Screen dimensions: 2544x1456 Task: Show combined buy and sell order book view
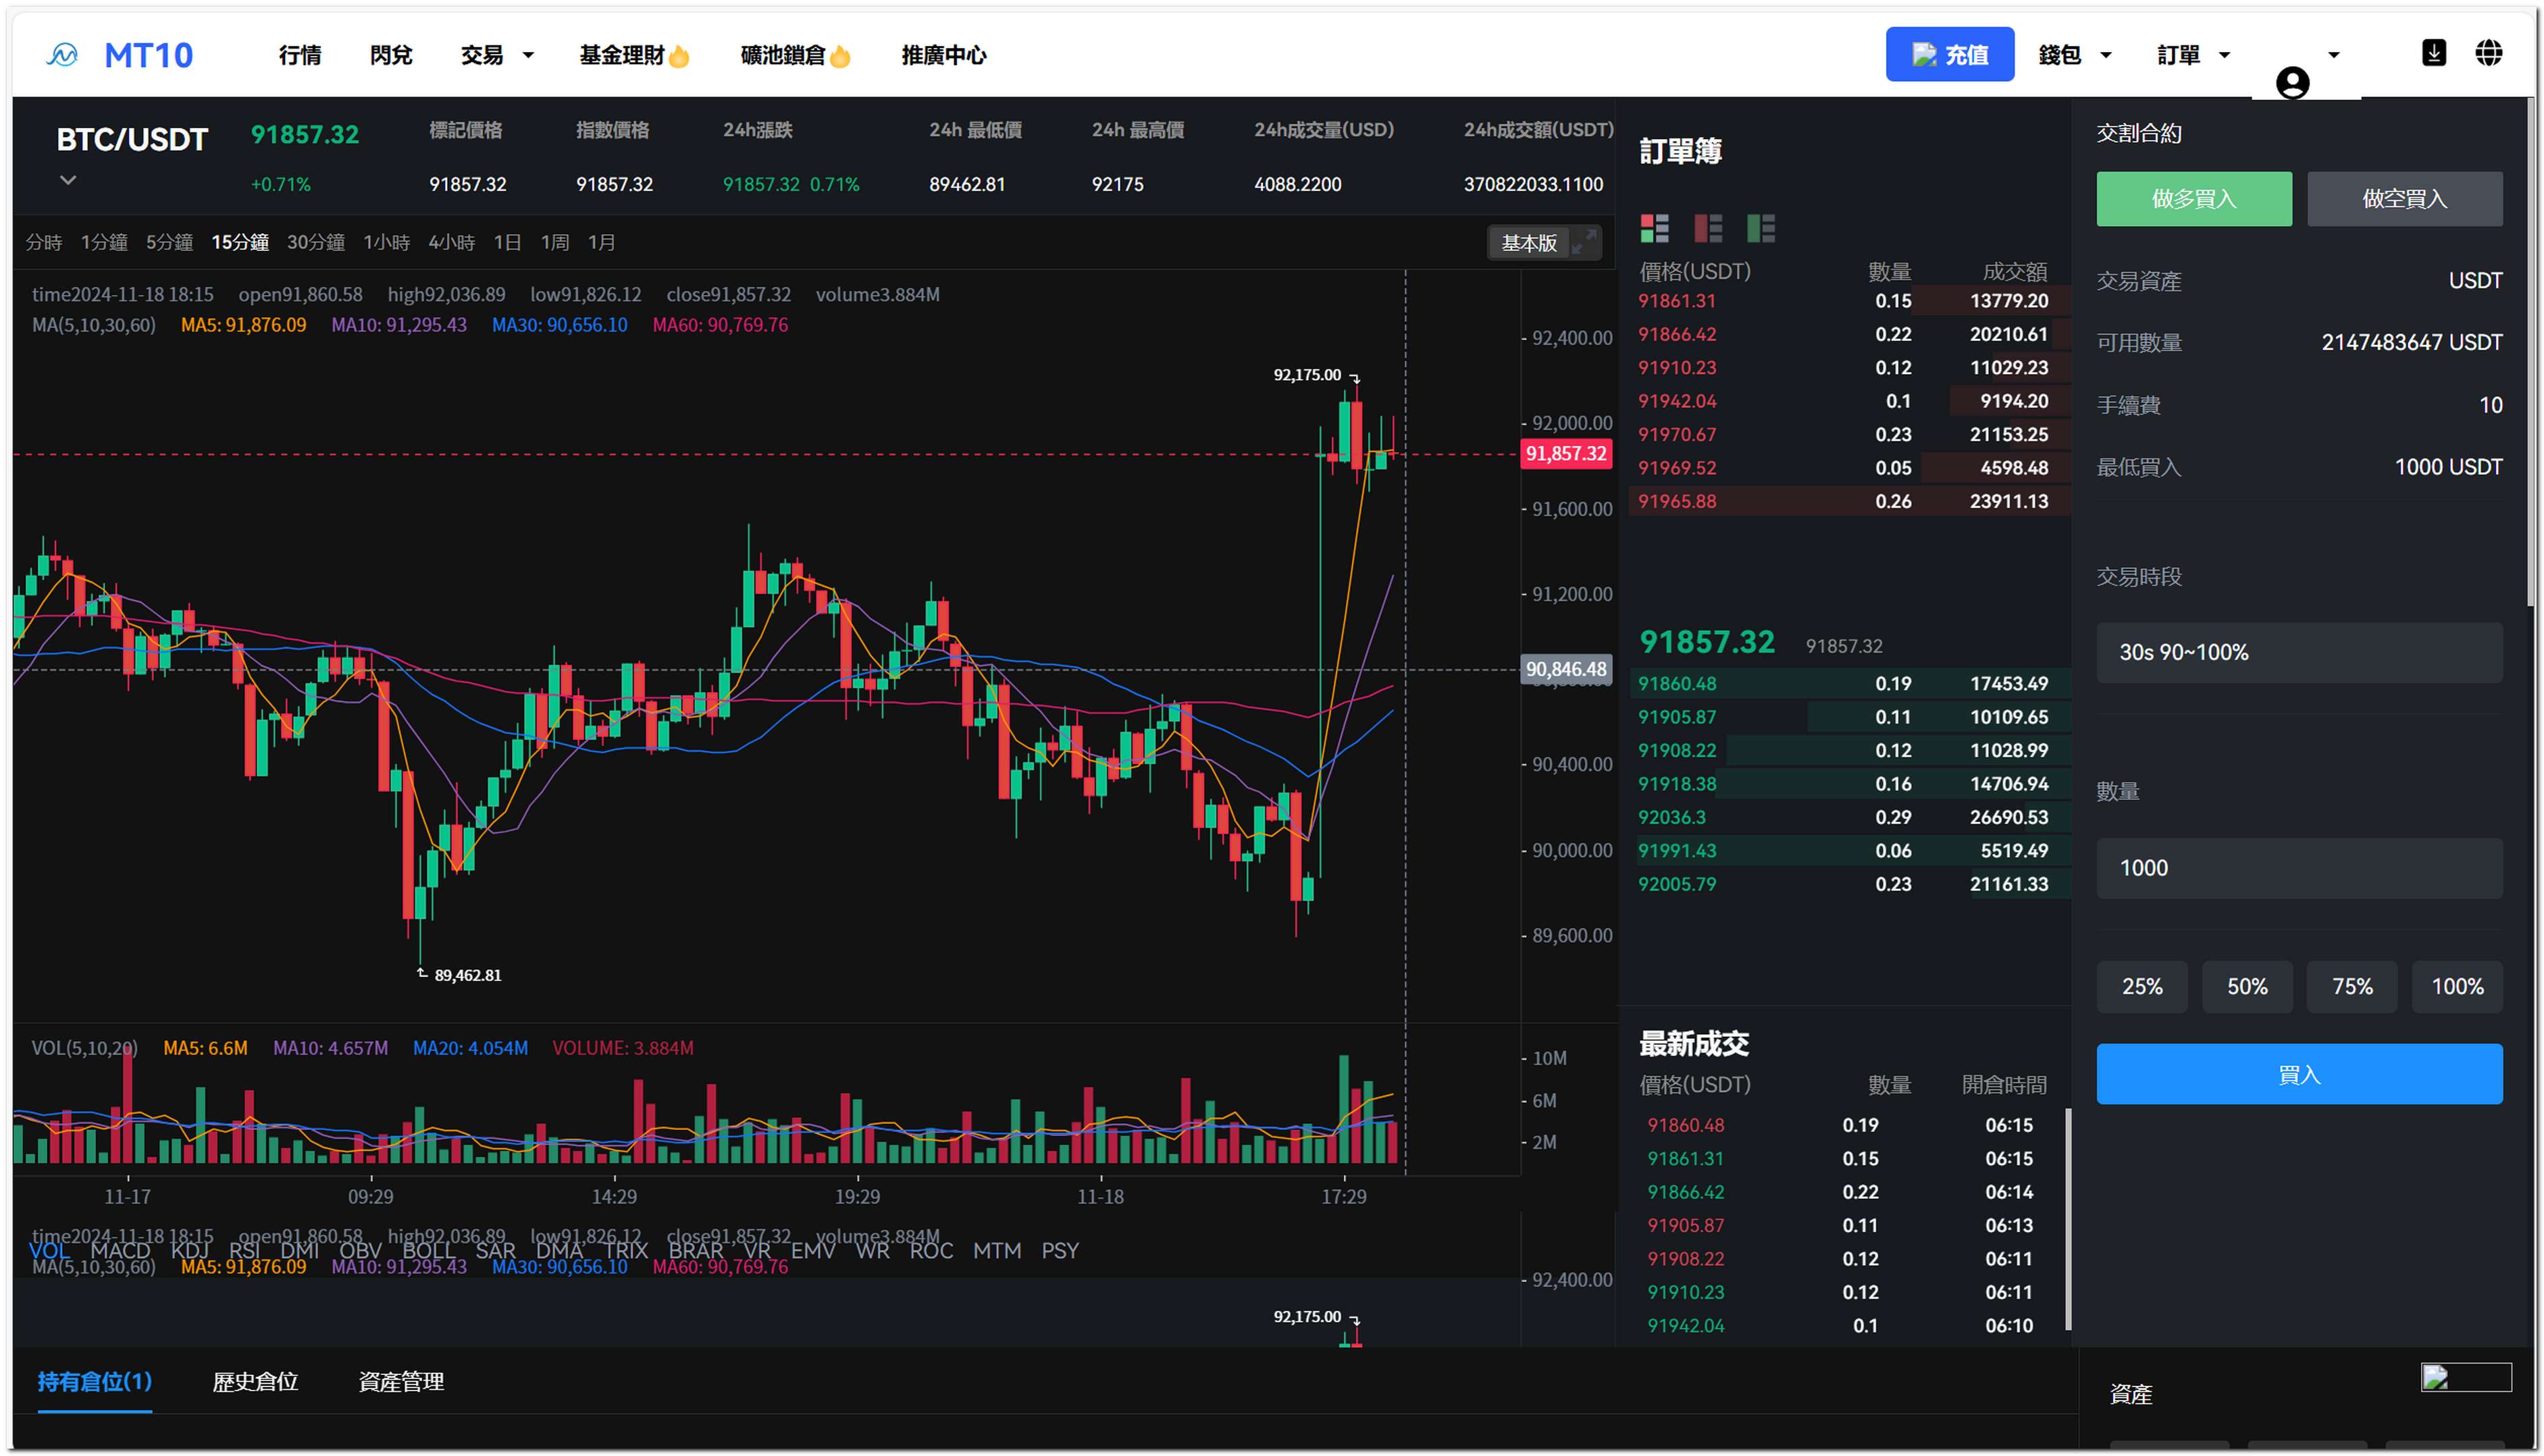click(x=1654, y=229)
